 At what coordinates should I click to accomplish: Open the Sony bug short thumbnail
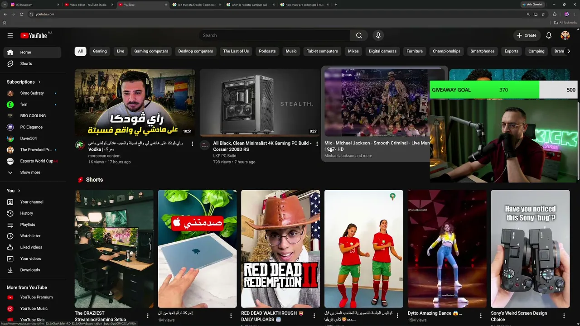point(530,249)
